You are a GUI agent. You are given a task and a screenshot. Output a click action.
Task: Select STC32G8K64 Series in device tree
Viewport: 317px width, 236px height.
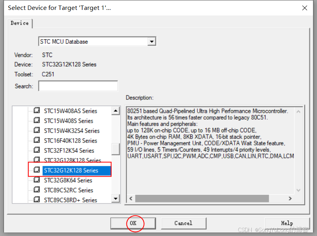(x=68, y=180)
